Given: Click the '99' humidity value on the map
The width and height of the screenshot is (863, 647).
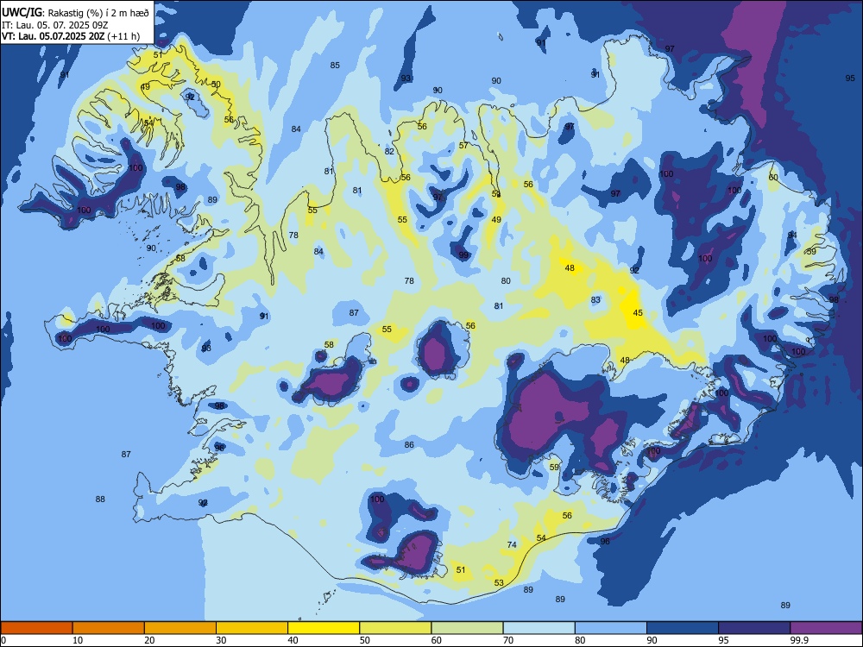Looking at the screenshot, I should [463, 255].
